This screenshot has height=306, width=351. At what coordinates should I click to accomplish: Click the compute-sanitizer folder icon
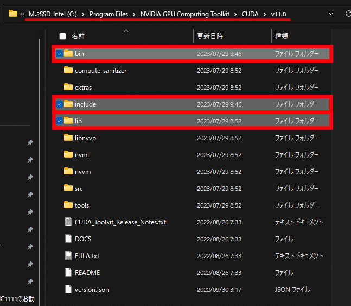pos(68,70)
